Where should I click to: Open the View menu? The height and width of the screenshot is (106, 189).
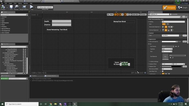click(15, 3)
